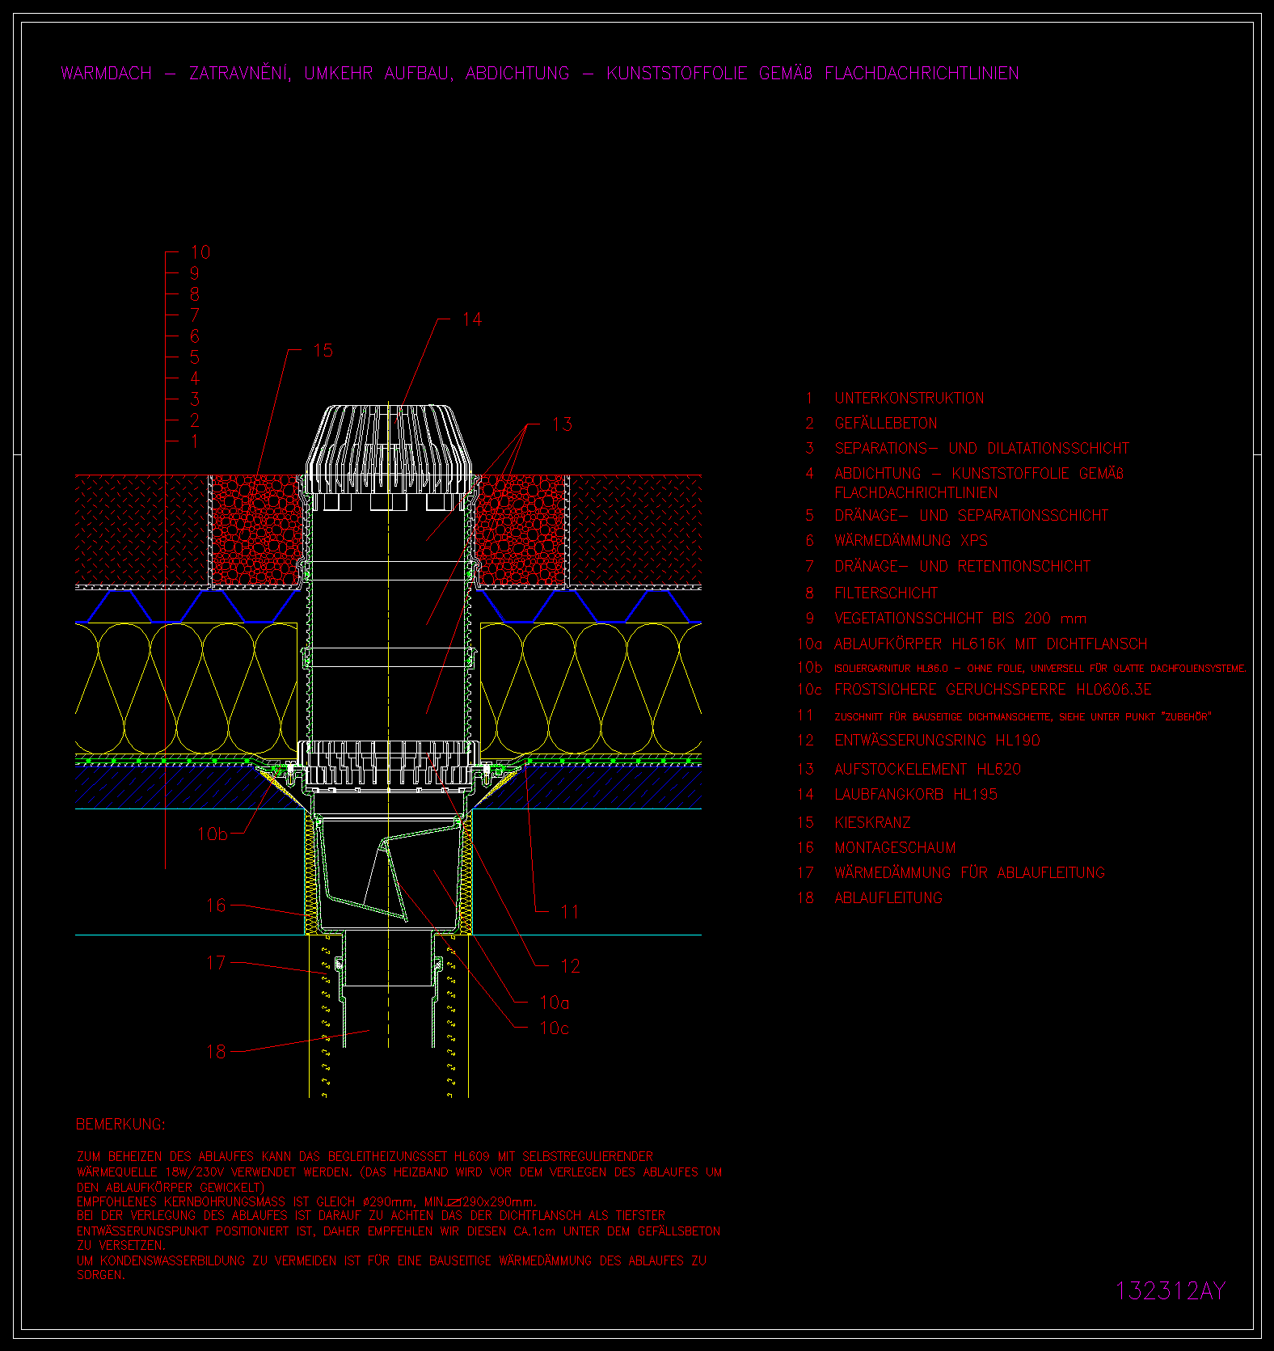Click layer number 7 on the vertical scale
Image resolution: width=1274 pixels, height=1351 pixels.
[195, 315]
